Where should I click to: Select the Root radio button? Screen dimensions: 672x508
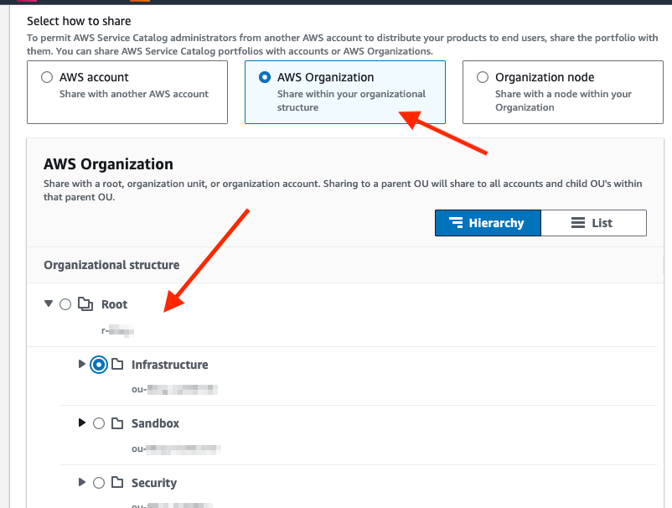click(x=65, y=304)
